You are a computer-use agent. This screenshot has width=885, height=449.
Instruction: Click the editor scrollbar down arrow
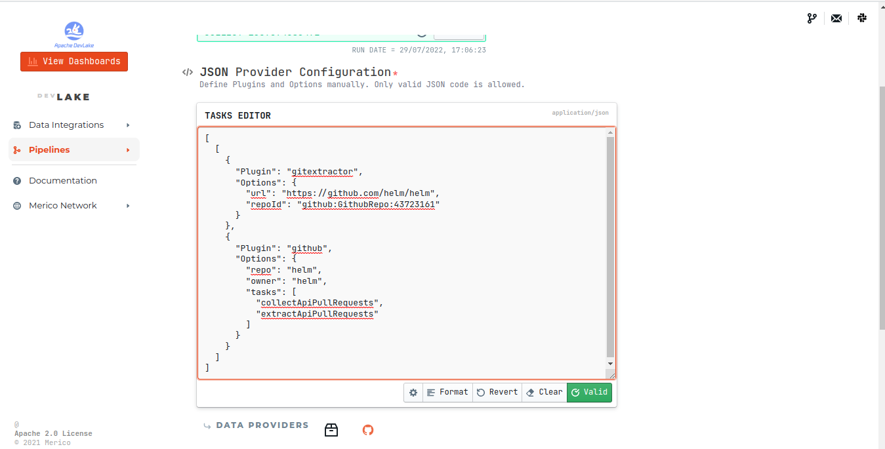coord(610,363)
